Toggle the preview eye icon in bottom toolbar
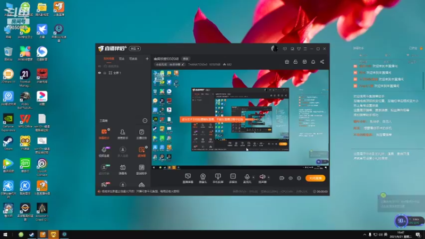Screen dimensions: 425x239 pos(291,178)
